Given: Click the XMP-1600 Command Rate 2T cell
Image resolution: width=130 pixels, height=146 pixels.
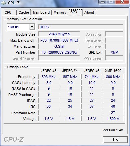Looking at the screenshot, I should pyautogui.click(x=113, y=113).
